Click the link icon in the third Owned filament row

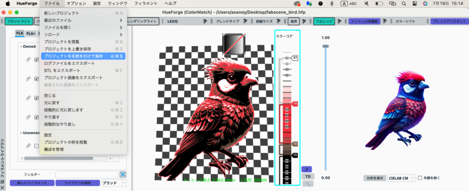28,98
